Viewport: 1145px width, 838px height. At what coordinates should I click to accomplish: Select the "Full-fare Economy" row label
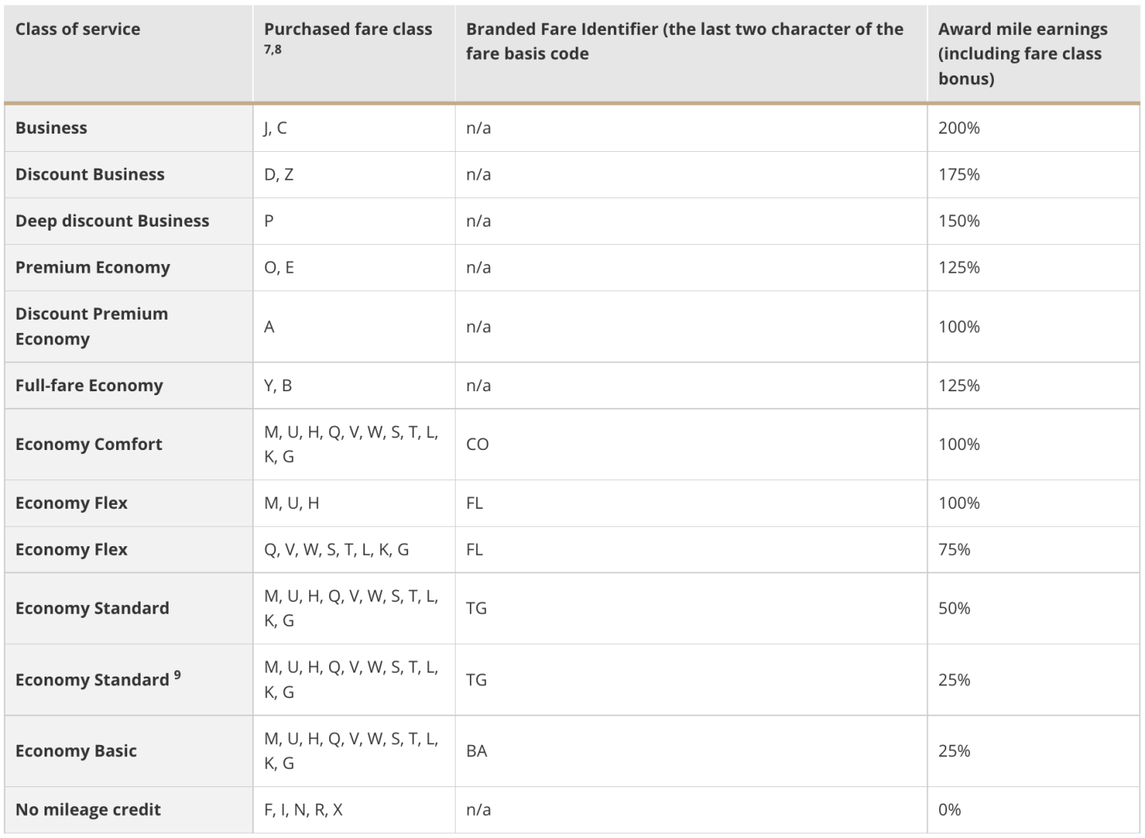point(89,386)
